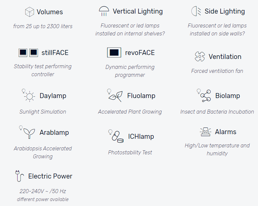Click the Daylamp sun icon
The width and height of the screenshot is (258, 206).
(28, 95)
